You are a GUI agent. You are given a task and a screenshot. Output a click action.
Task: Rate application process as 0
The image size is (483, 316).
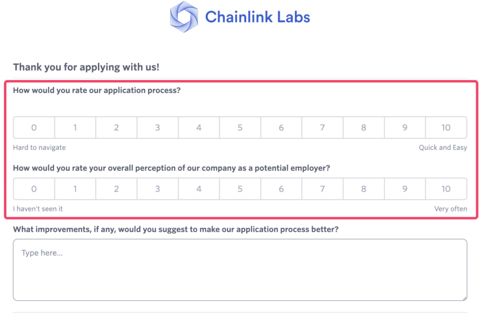34,128
